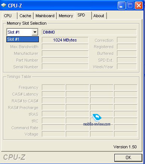This screenshot has width=145, height=164.
Task: Click the Manufacturer field
Action: pyautogui.click(x=65, y=53)
